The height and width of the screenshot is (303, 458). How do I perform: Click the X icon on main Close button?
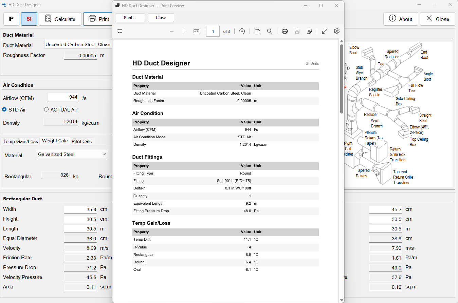(x=429, y=19)
